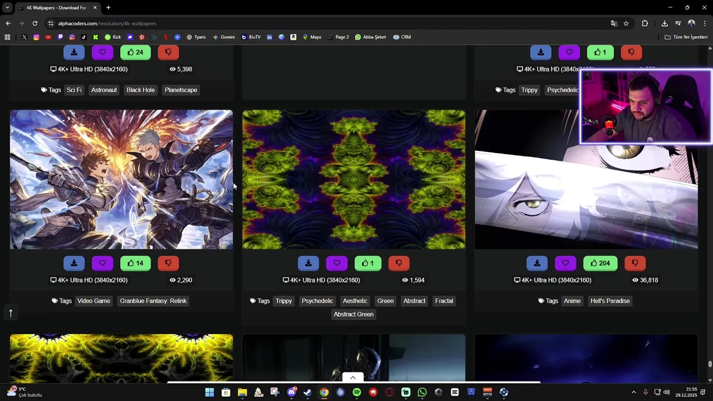Like the Sci Fi wallpaper with 24 likes

pyautogui.click(x=135, y=52)
